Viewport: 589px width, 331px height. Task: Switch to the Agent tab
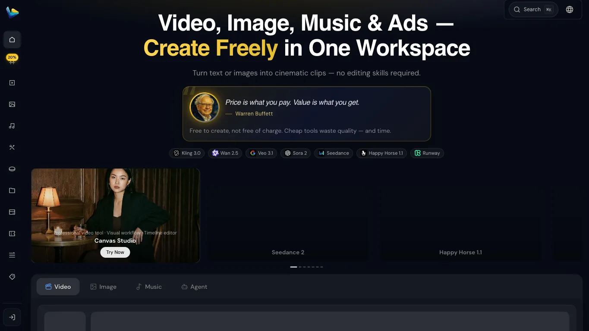pos(194,287)
